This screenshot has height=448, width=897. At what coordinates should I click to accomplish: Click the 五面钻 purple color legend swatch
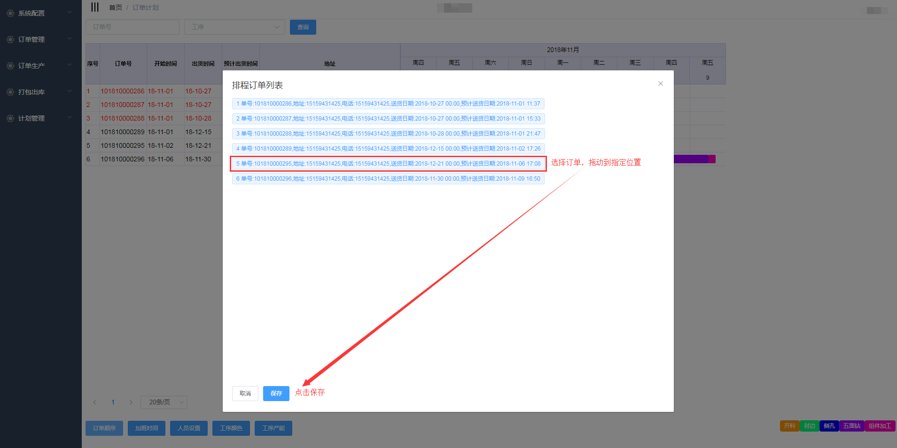[x=851, y=425]
